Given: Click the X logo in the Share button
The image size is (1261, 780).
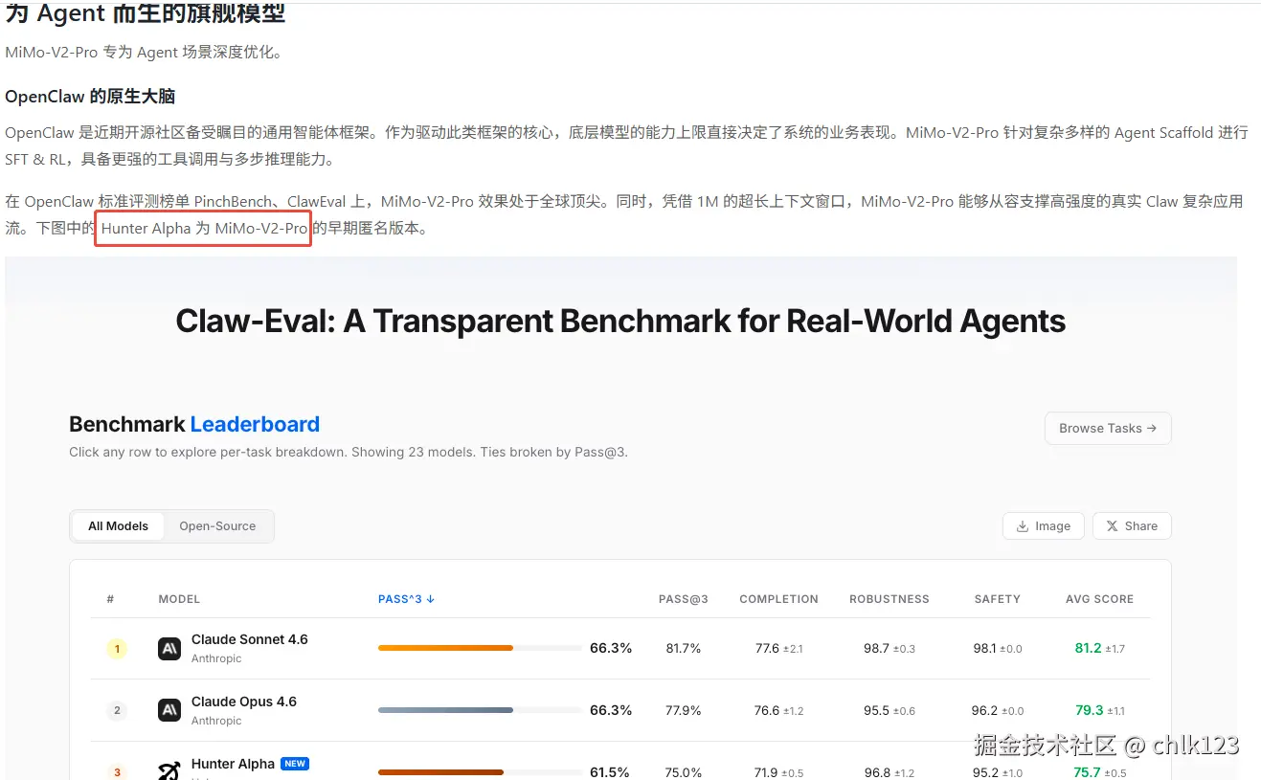Looking at the screenshot, I should point(1112,526).
